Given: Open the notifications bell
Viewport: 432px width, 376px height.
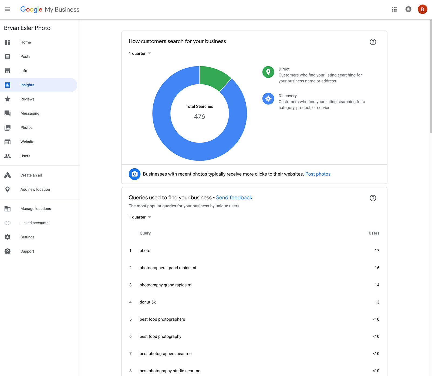Looking at the screenshot, I should click(x=408, y=9).
